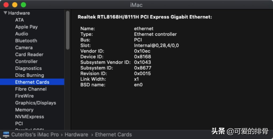Click Cuteribs's iMac Pro in path bar
This screenshot has height=139, width=273.
tap(35, 134)
